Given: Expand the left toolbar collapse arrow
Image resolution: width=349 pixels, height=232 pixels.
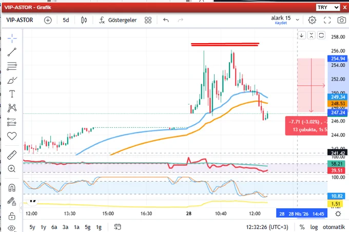Looking at the screenshot, I should tap(21, 208).
